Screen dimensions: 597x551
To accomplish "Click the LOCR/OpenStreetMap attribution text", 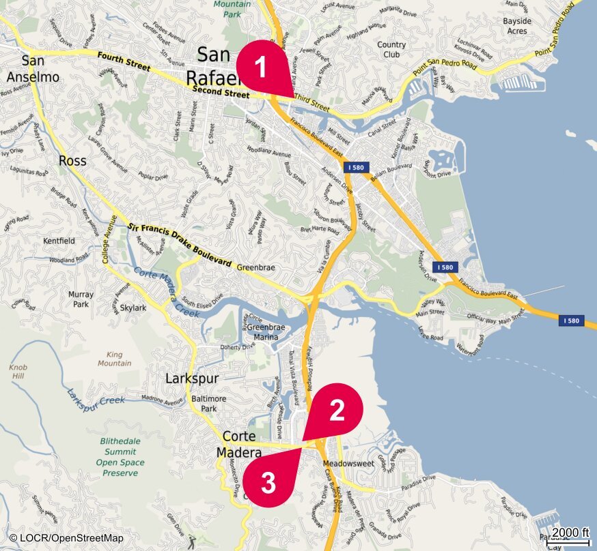I will coord(66,537).
